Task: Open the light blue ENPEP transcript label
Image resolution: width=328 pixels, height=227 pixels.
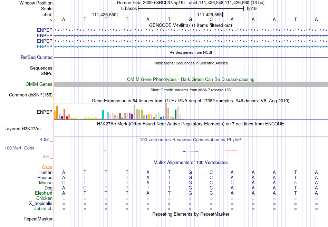Action: pos(45,47)
